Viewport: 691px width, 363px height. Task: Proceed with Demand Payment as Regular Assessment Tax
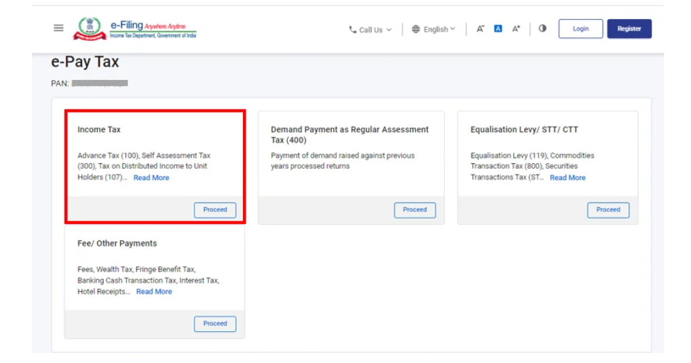click(415, 210)
